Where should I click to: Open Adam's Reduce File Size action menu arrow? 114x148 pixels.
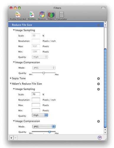click(x=98, y=84)
